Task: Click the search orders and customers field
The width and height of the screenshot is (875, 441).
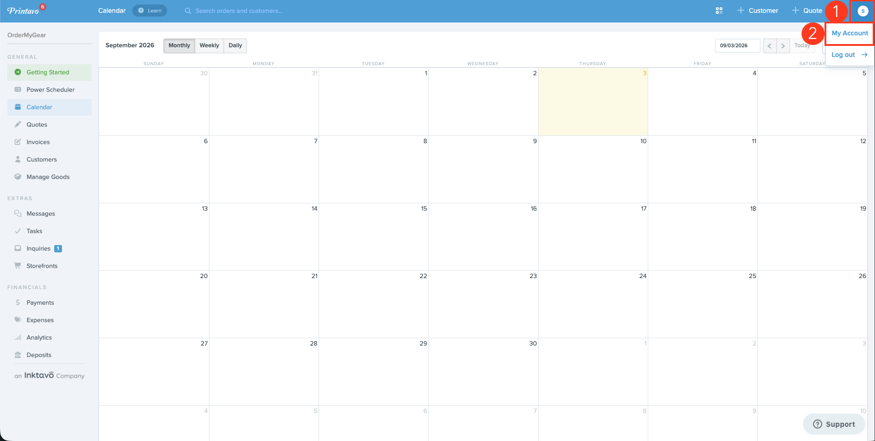Action: (239, 11)
